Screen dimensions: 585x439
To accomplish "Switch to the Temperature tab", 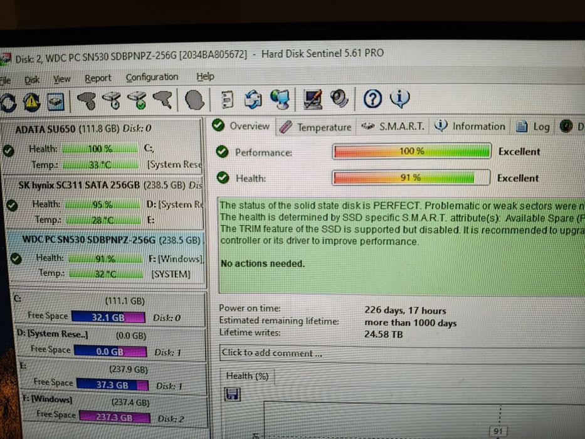I will point(315,127).
